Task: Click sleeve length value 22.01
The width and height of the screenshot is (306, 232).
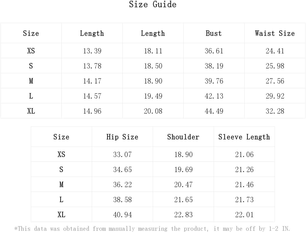Action: [x=244, y=214]
